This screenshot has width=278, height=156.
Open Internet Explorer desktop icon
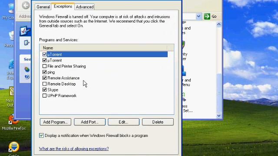click(11, 65)
